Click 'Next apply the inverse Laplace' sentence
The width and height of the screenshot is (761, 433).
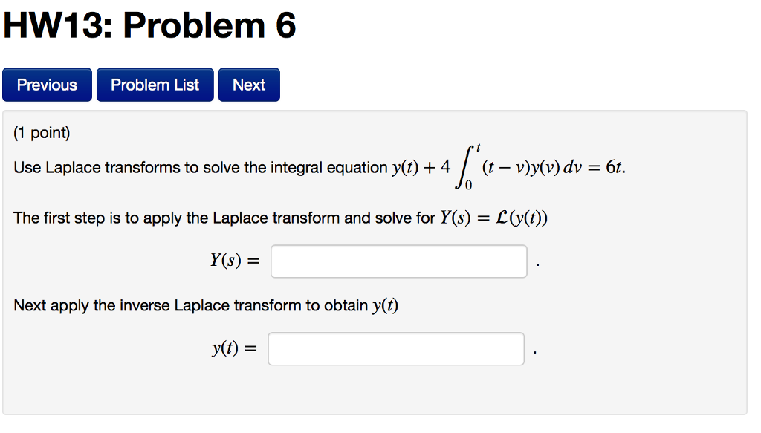pyautogui.click(x=191, y=305)
